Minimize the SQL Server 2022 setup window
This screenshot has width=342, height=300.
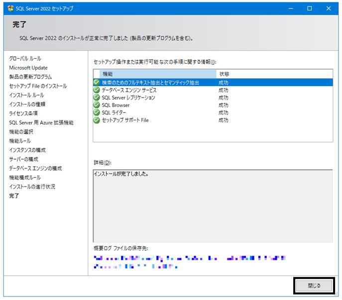click(x=291, y=8)
